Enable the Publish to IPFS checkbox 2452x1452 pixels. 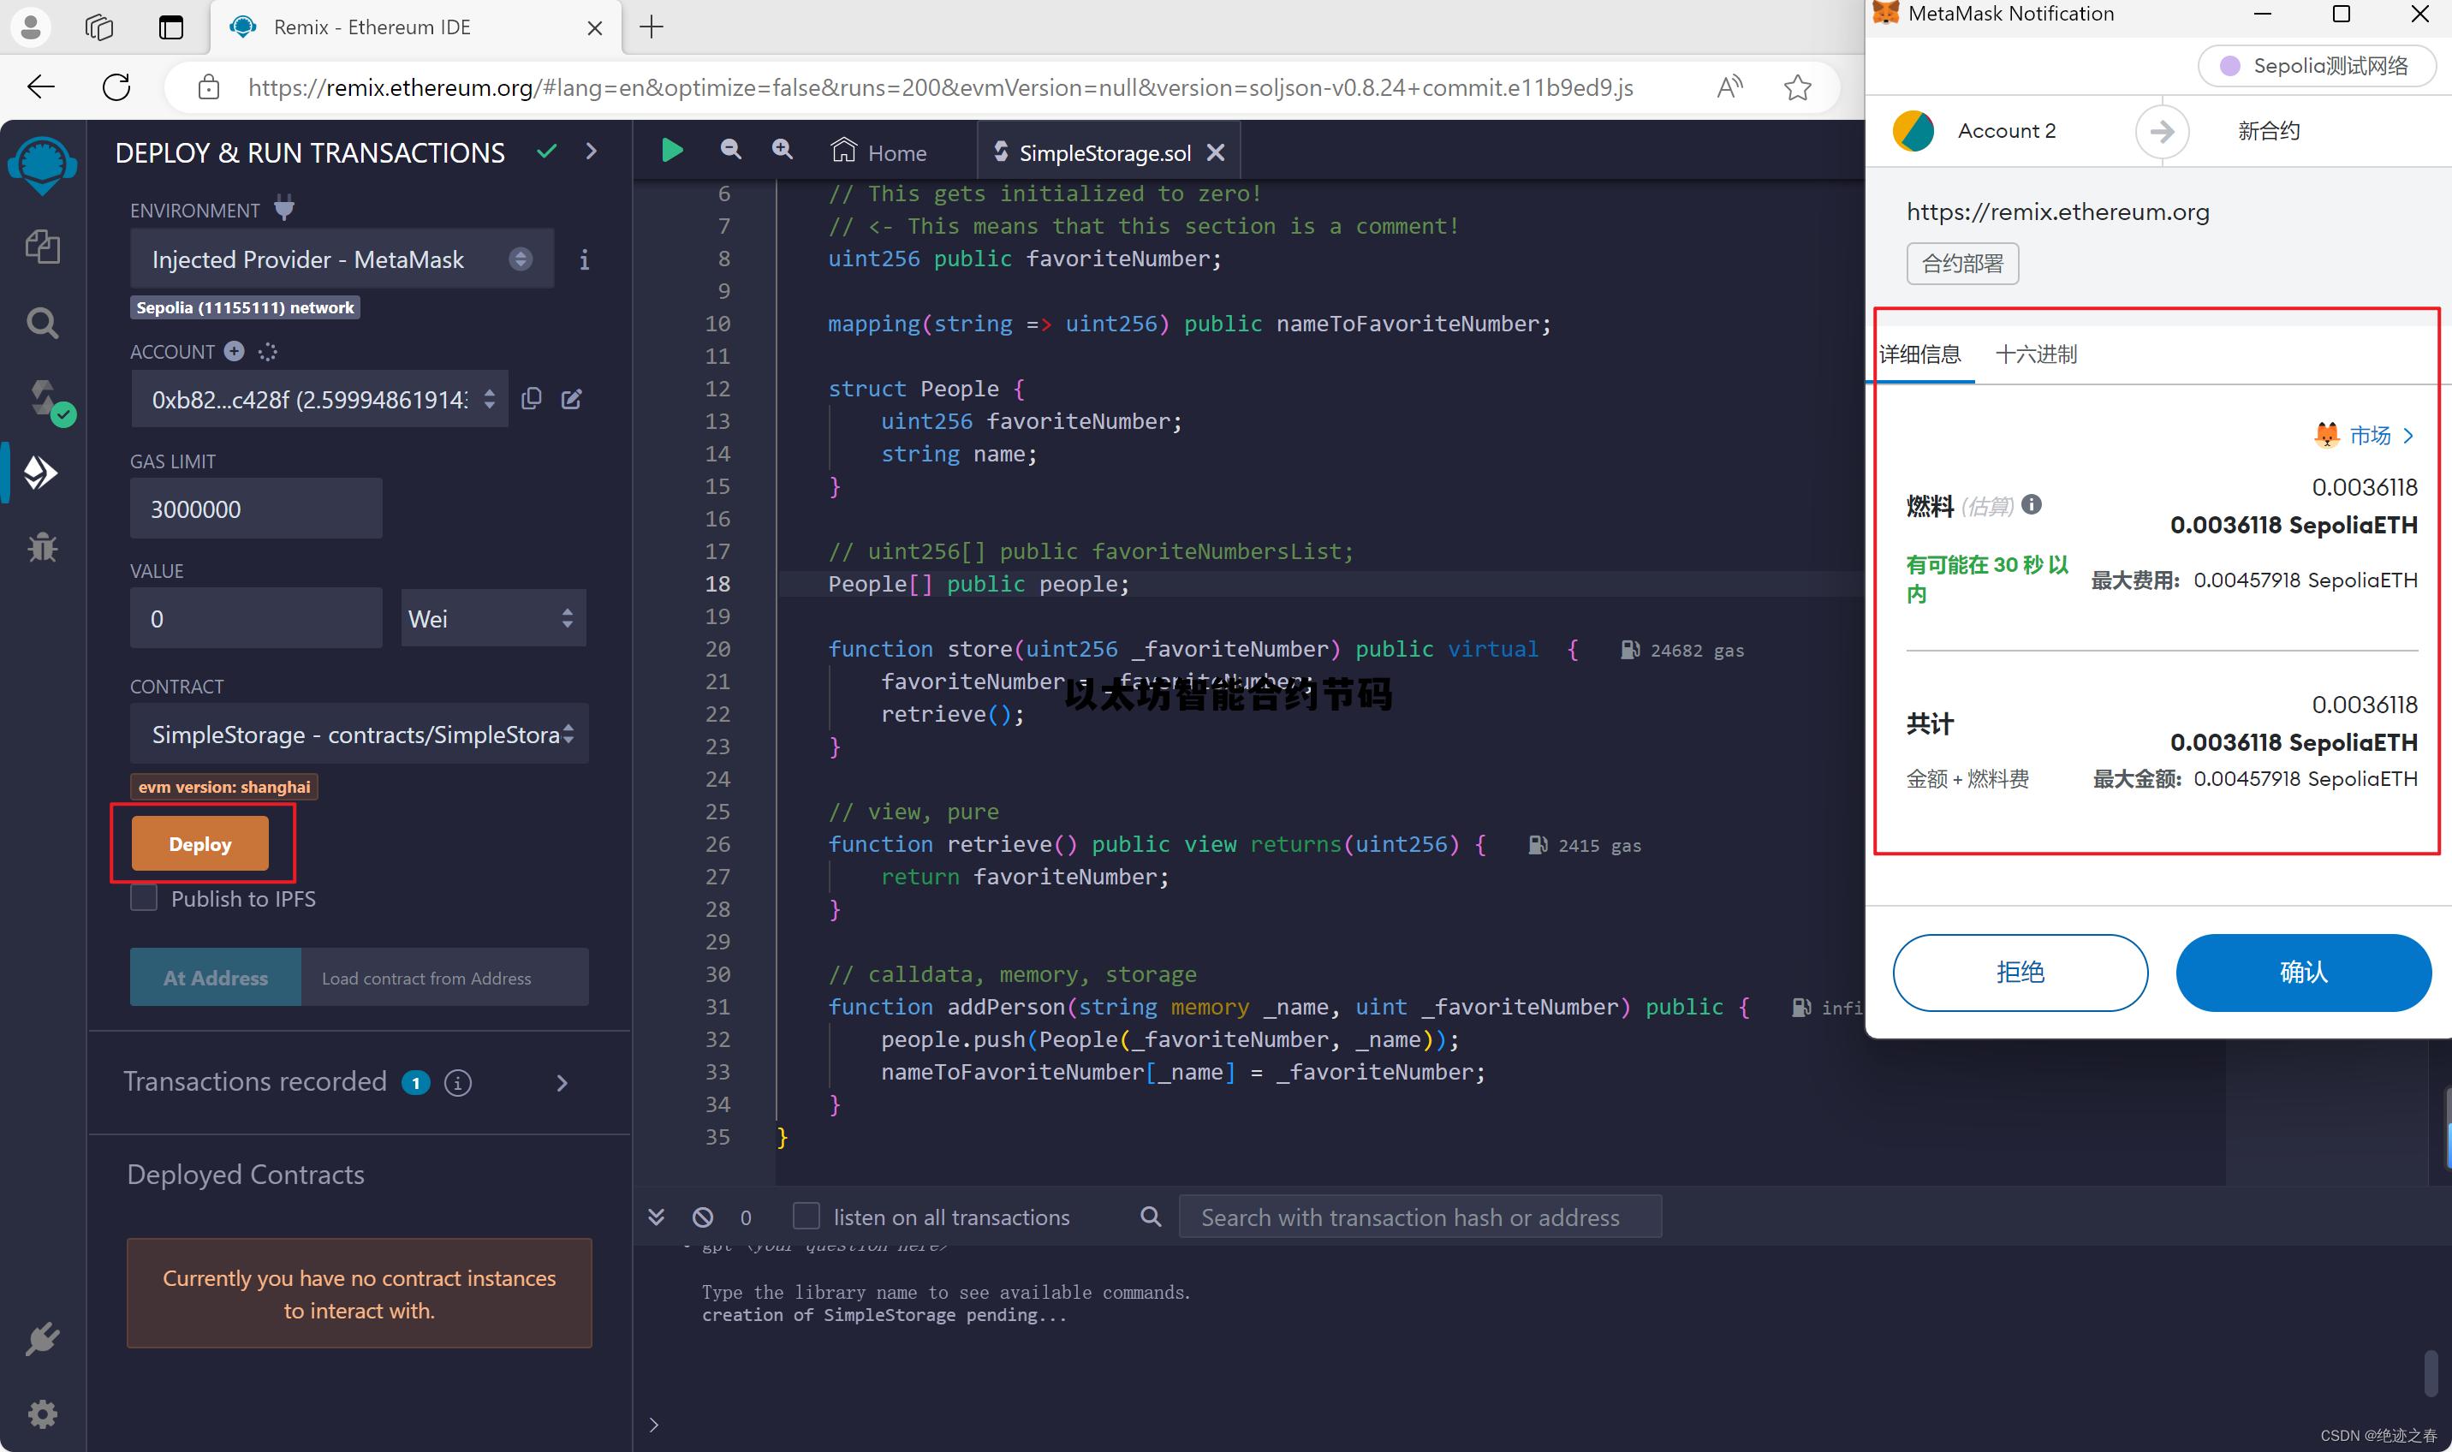(144, 898)
